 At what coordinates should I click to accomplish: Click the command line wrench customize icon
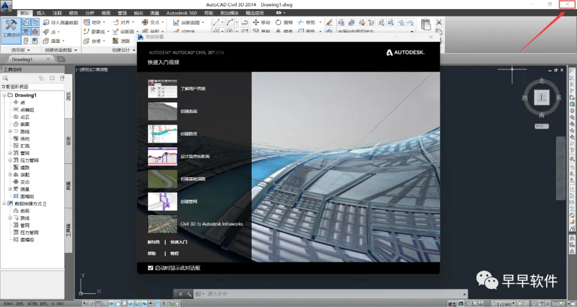point(189,294)
